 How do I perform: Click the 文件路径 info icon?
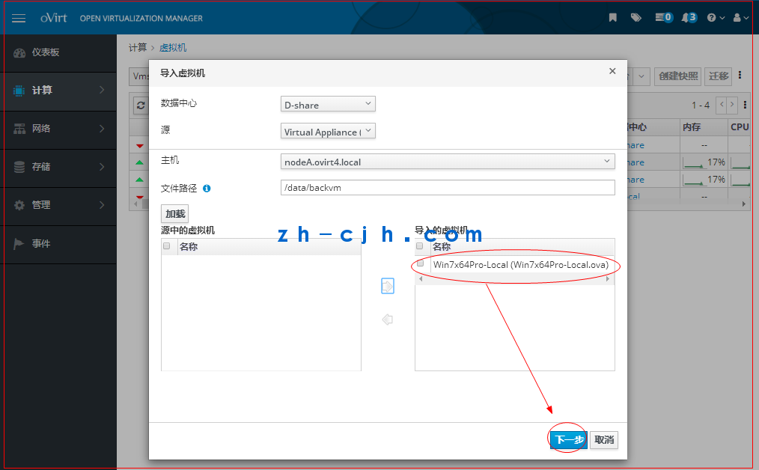click(207, 189)
